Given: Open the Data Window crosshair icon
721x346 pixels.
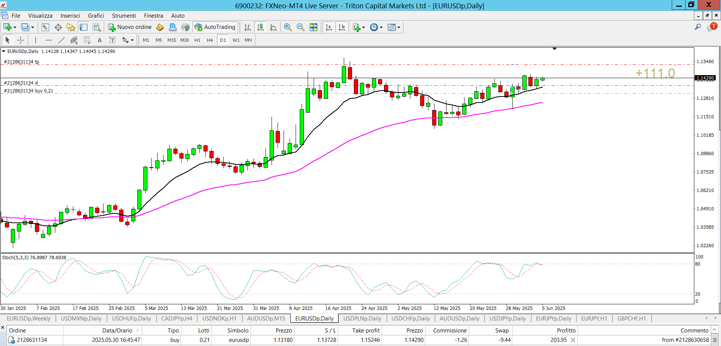Looking at the screenshot, I should click(x=58, y=27).
